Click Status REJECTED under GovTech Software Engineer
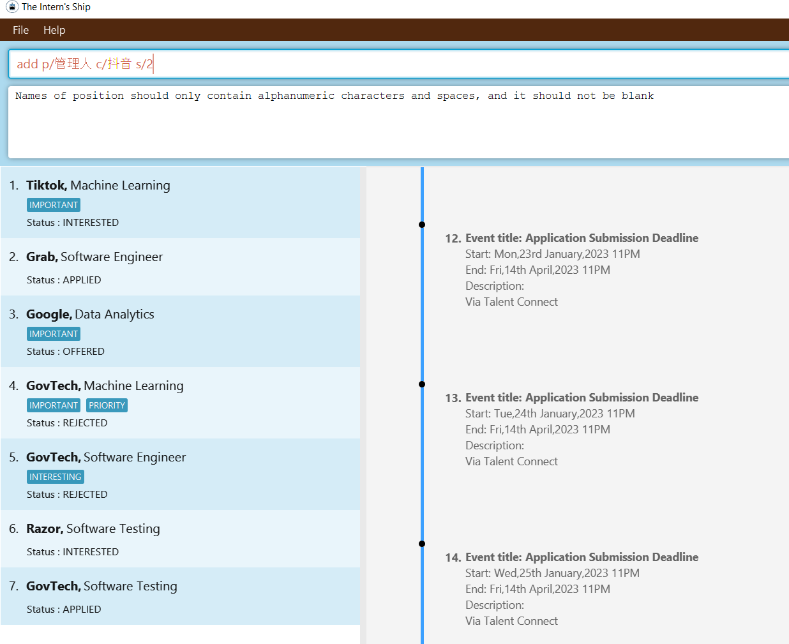Screen dimensions: 789x644 click(67, 495)
